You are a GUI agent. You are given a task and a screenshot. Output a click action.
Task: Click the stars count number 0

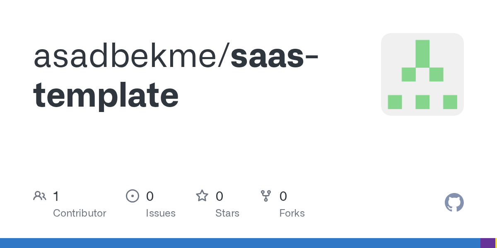tap(220, 196)
